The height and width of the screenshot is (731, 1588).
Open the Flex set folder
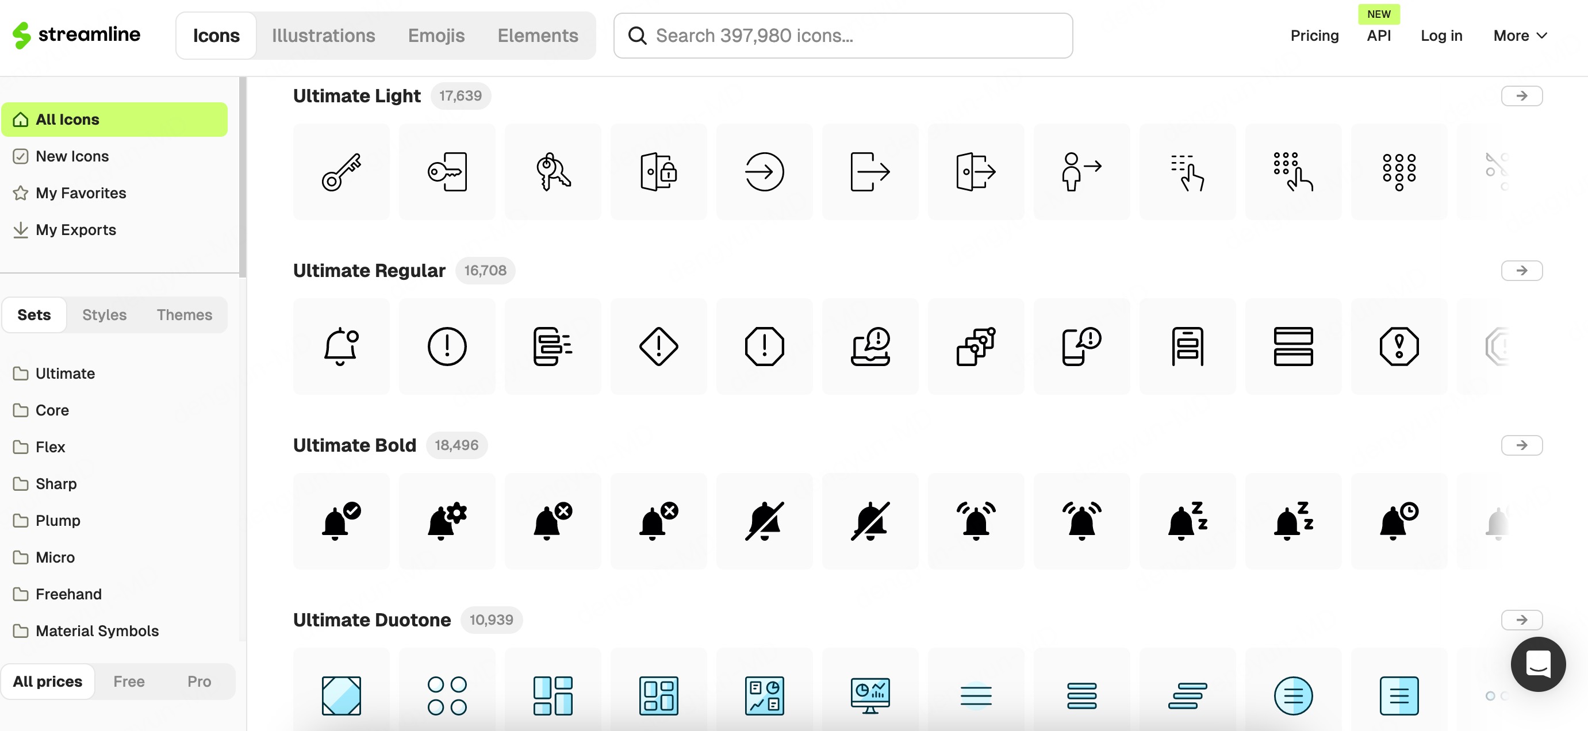coord(40,447)
